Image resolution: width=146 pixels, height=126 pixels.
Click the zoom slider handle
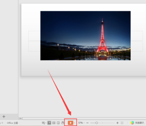(x=97, y=123)
